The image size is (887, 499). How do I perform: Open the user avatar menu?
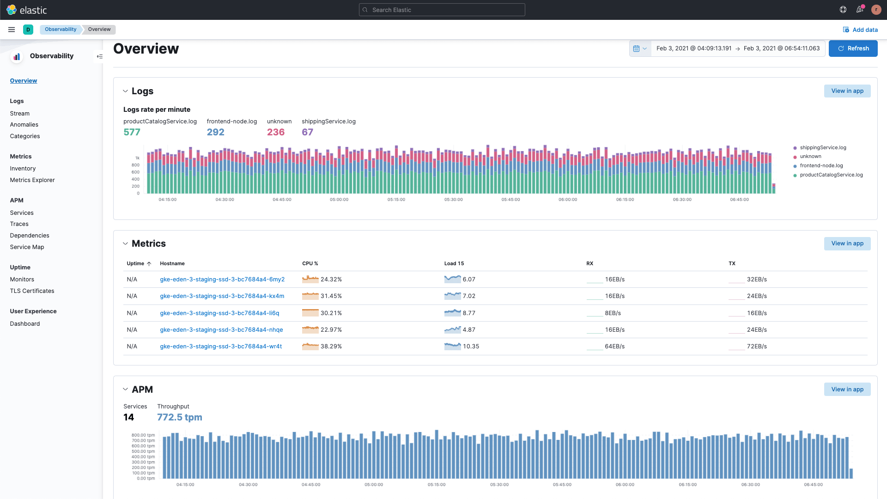[x=876, y=10]
